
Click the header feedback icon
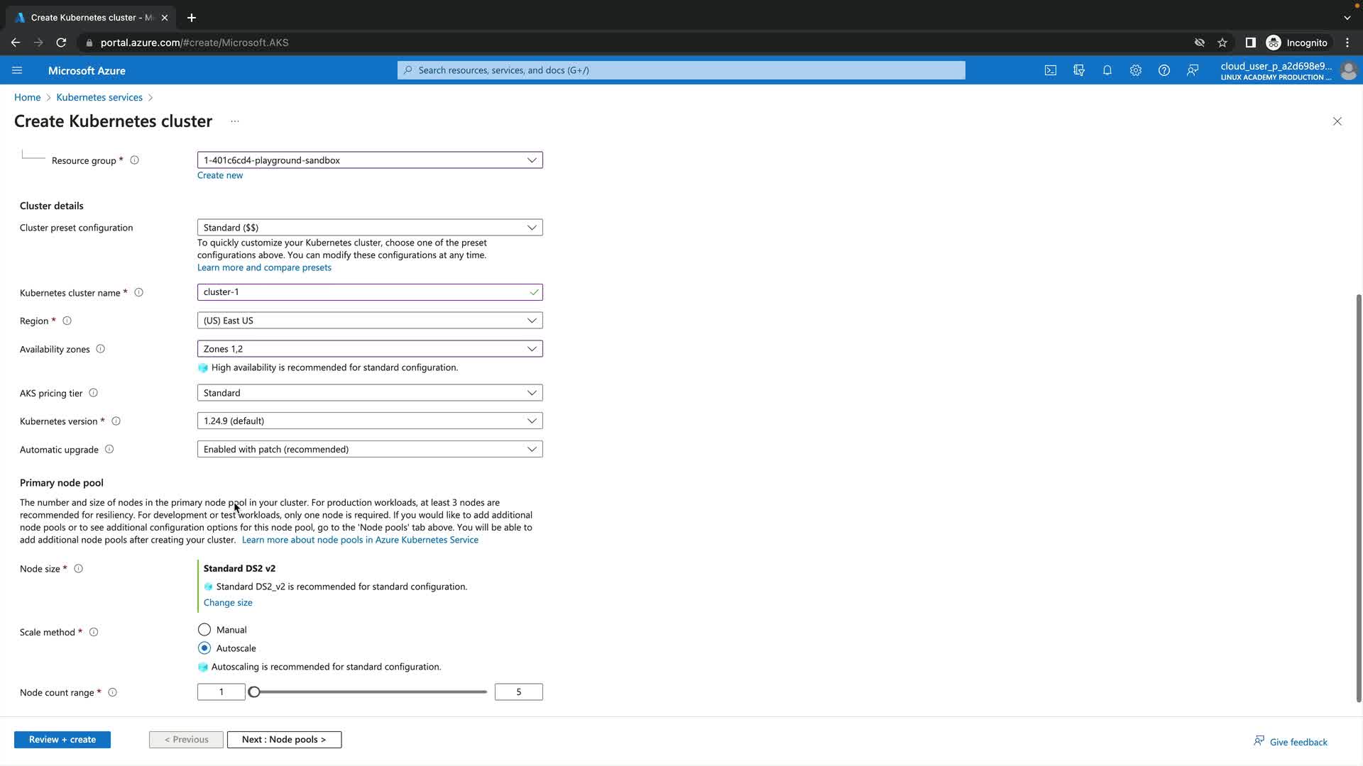1193,70
